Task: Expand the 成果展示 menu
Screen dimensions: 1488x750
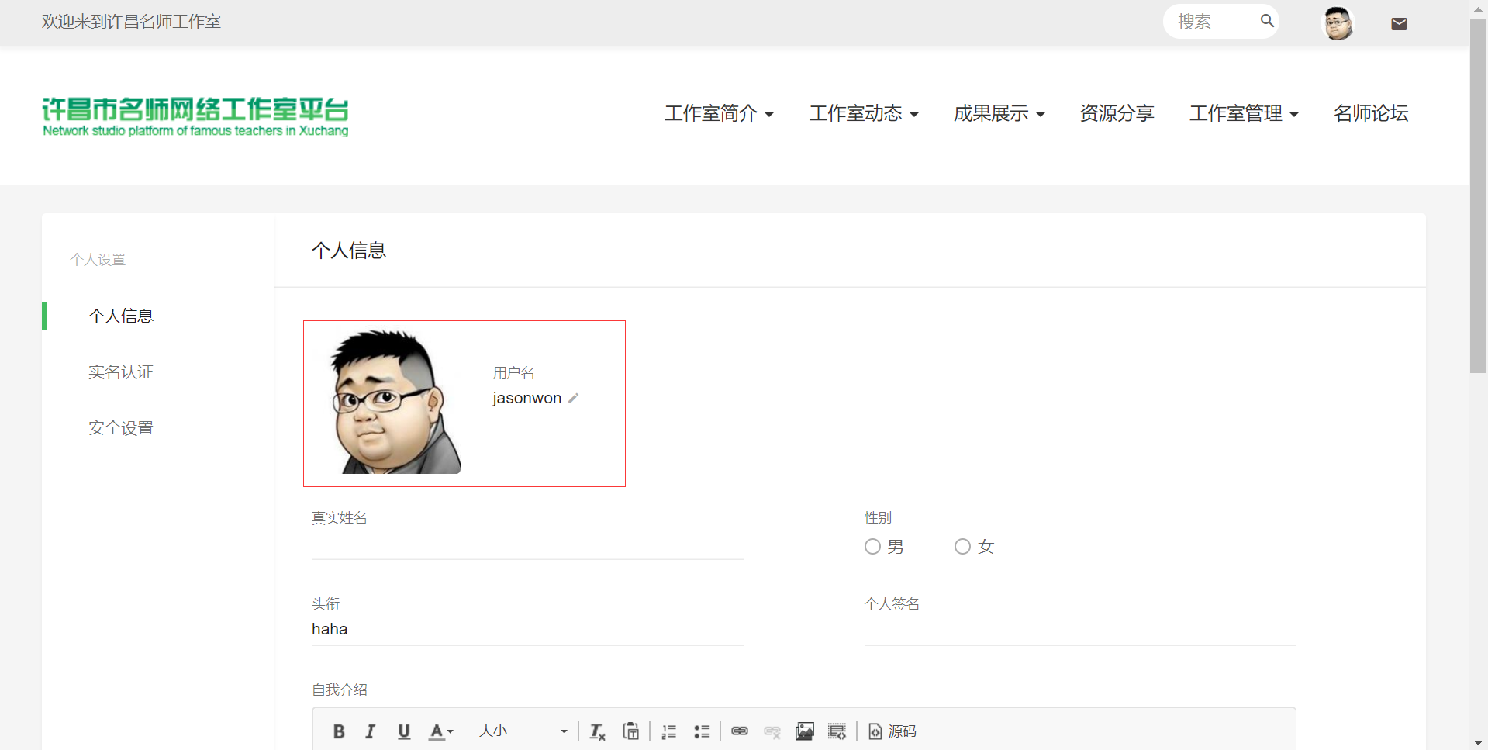Action: pyautogui.click(x=999, y=113)
